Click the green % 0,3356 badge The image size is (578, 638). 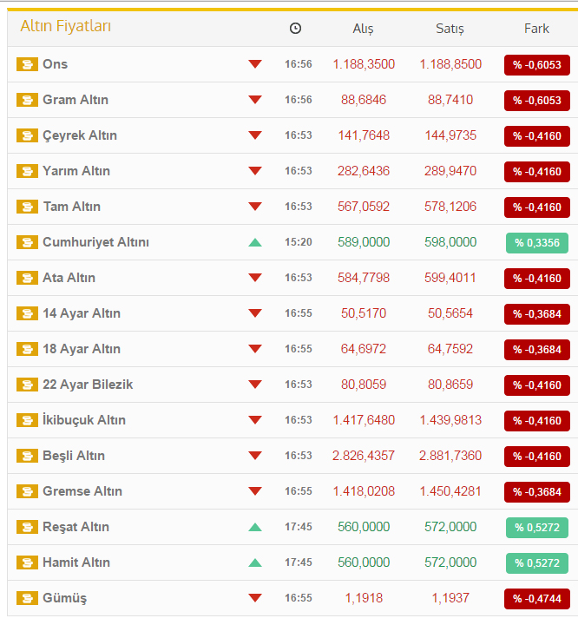pos(536,243)
